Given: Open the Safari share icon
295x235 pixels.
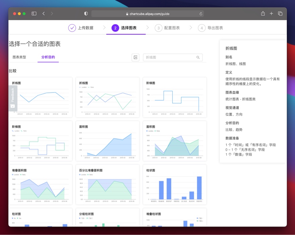Looking at the screenshot, I should tap(263, 14).
